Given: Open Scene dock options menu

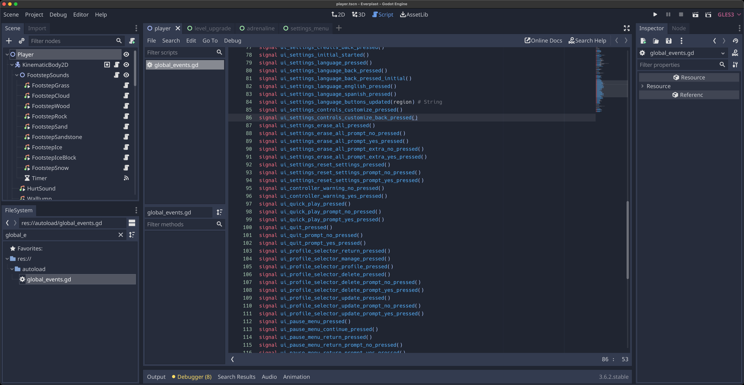Looking at the screenshot, I should coord(136,28).
